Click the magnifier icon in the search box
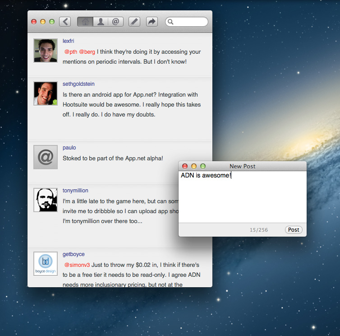The image size is (340, 336). 170,22
